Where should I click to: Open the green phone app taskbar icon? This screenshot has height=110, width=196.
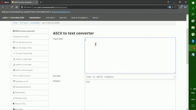193,34
